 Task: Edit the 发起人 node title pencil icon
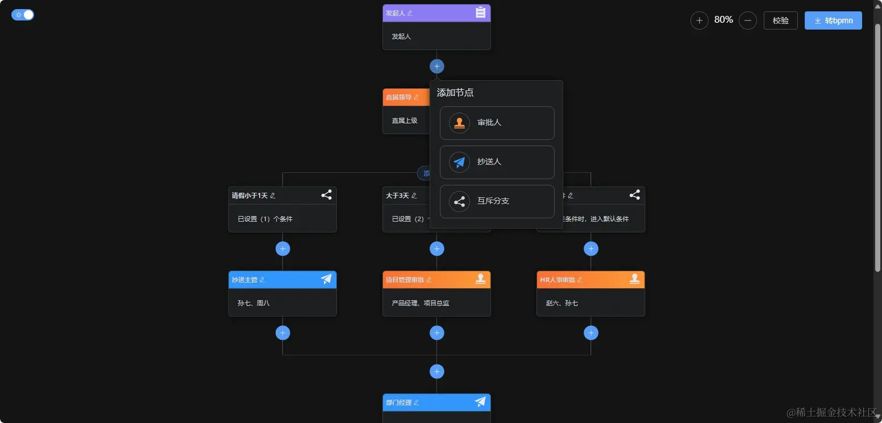click(410, 13)
